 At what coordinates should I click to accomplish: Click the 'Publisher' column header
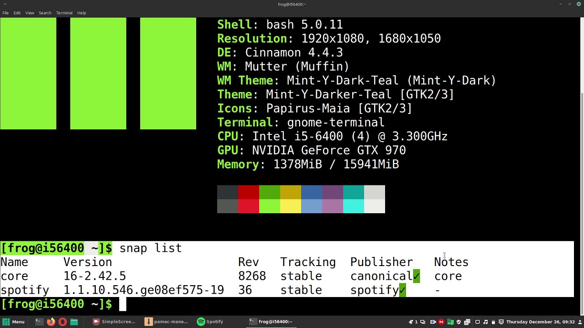(x=381, y=262)
